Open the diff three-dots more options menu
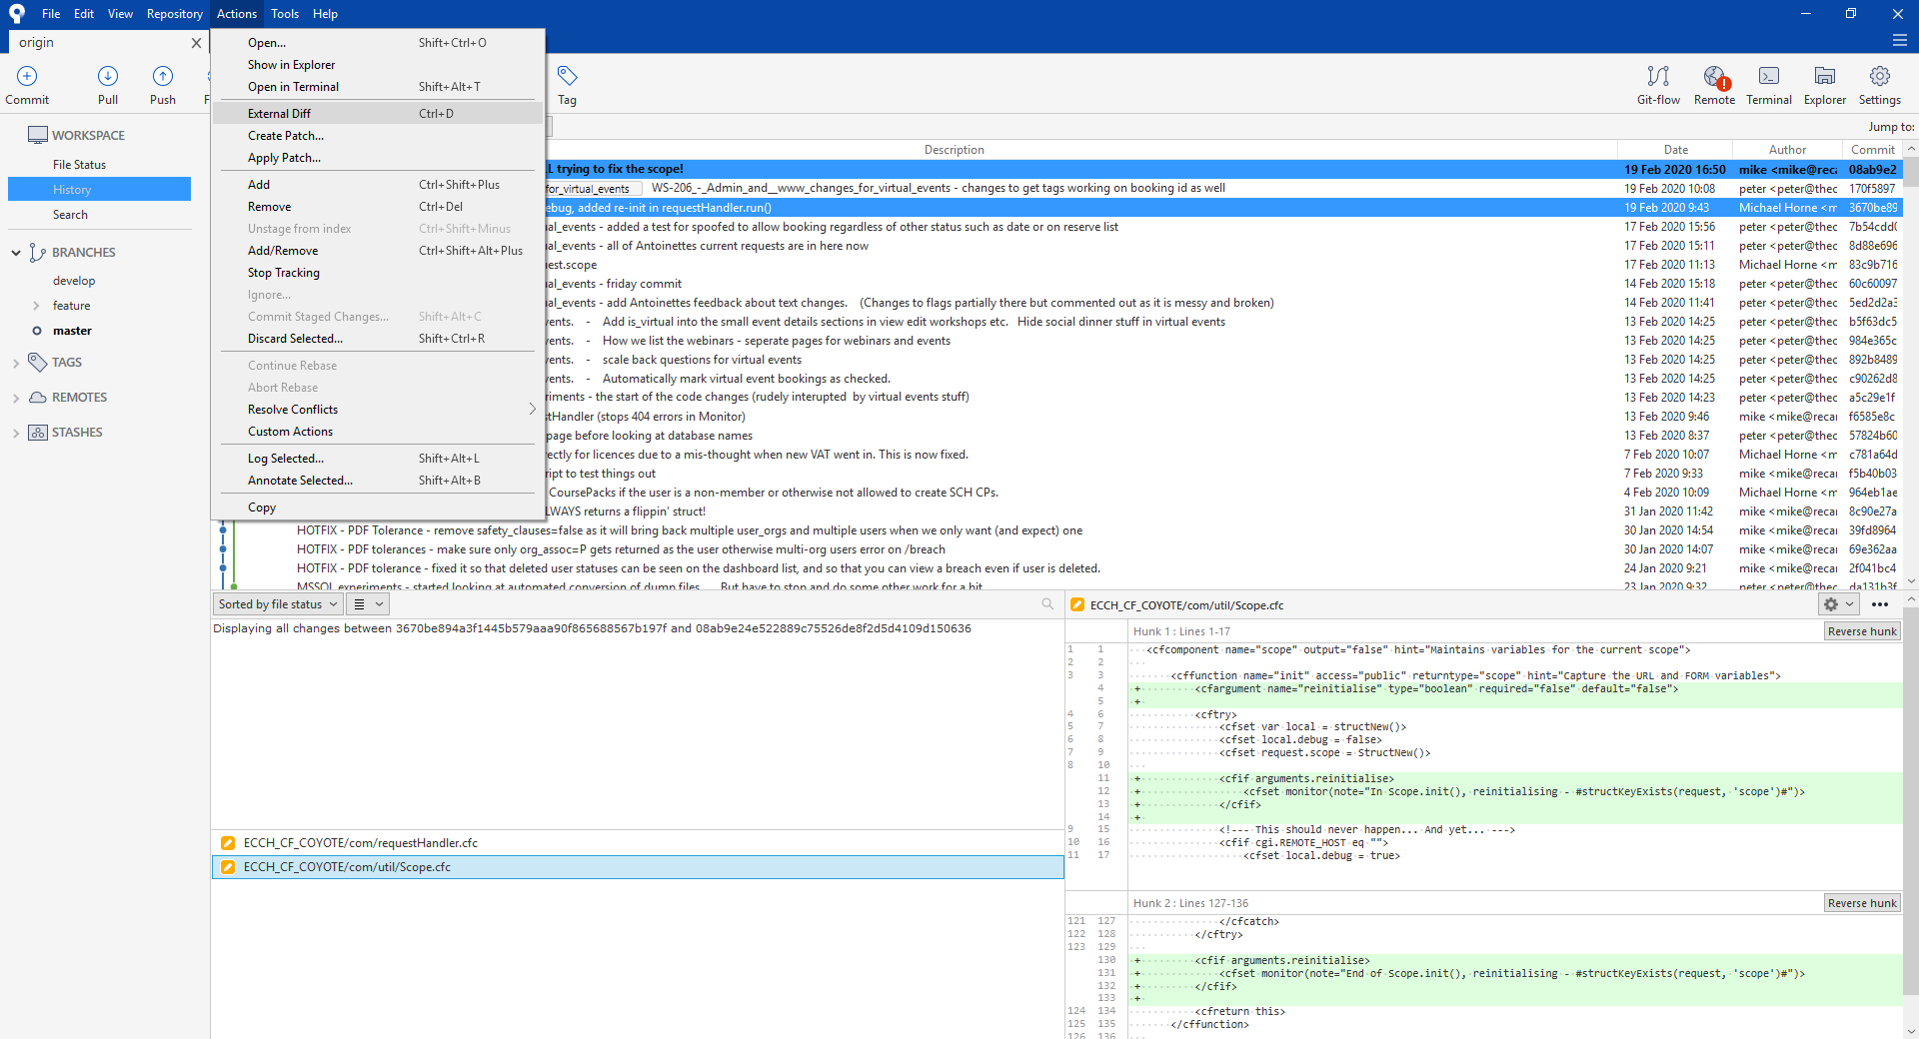 pyautogui.click(x=1880, y=604)
